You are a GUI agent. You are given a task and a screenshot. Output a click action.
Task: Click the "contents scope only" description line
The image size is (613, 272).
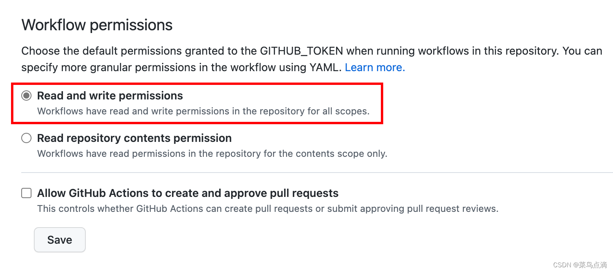point(212,154)
